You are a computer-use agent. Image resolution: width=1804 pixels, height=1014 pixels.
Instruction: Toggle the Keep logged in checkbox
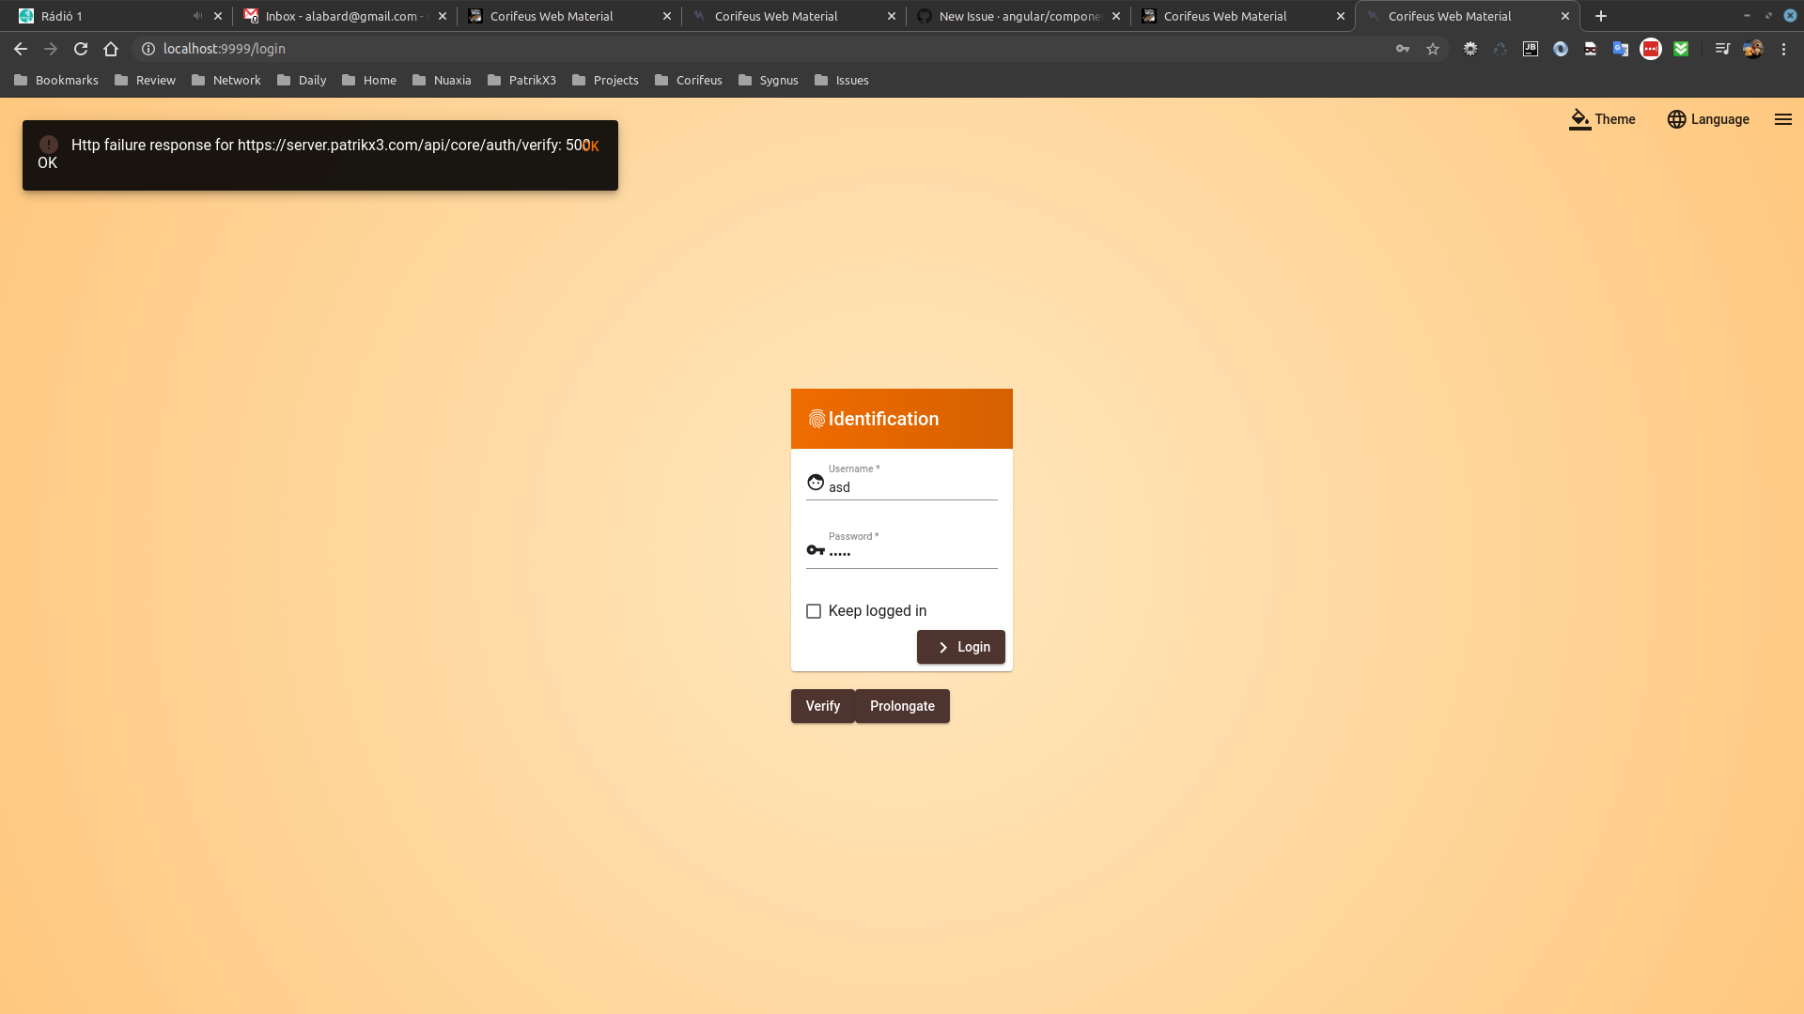tap(813, 610)
